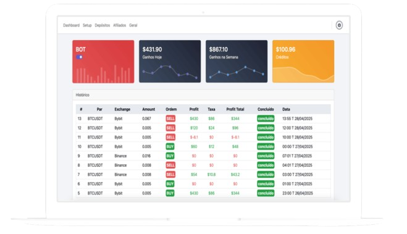Screen dimensions: 407x234
Task: Click the BUY badge in row 6
Action: 170,184
